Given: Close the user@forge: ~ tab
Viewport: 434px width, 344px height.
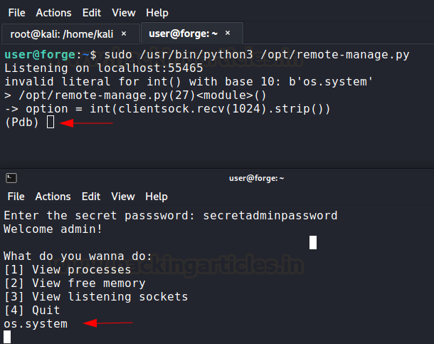Looking at the screenshot, I should pos(228,33).
